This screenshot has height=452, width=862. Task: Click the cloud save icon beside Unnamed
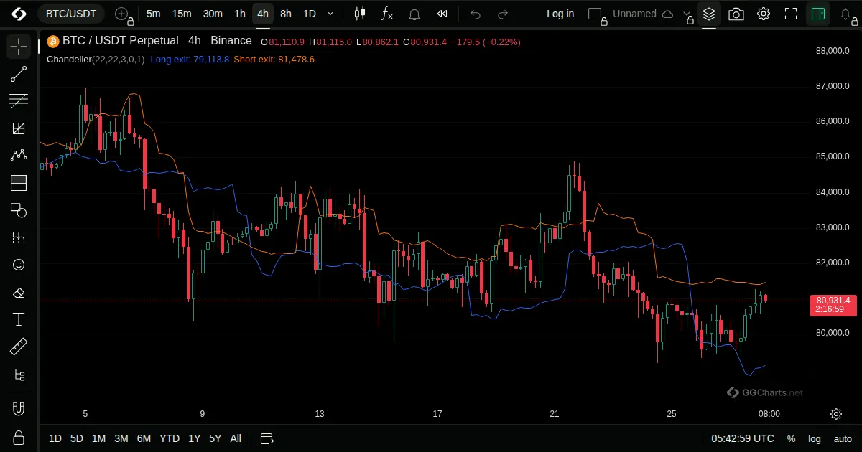(x=667, y=14)
